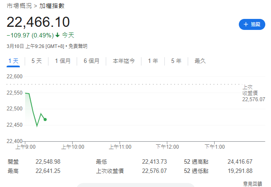
Task: Click the 52 週低點 label
Action: point(196,171)
